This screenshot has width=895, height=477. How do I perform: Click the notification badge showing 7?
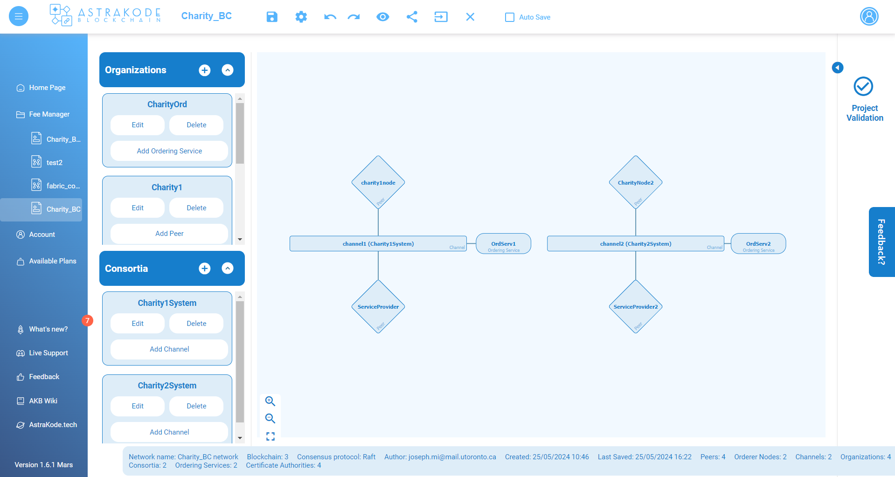pyautogui.click(x=87, y=321)
